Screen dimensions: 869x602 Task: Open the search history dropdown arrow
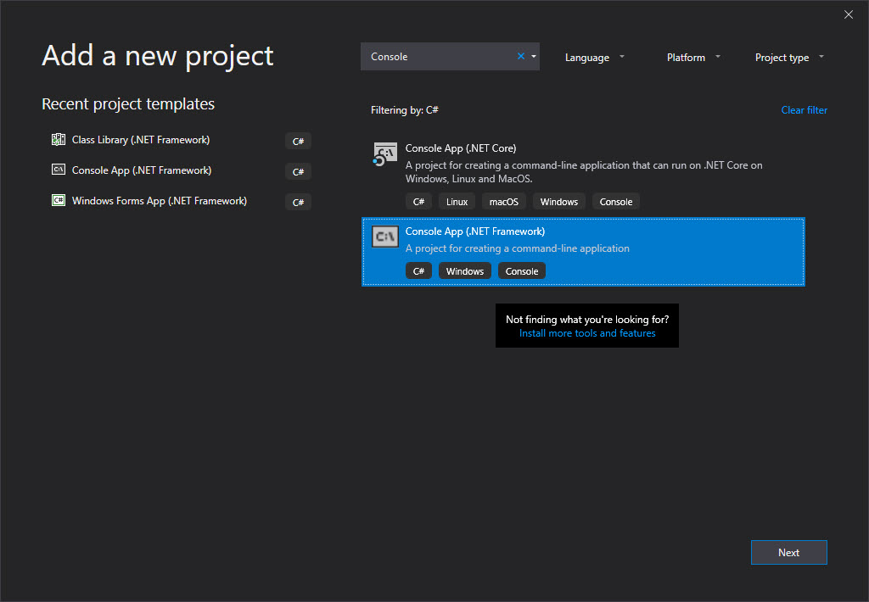tap(534, 57)
